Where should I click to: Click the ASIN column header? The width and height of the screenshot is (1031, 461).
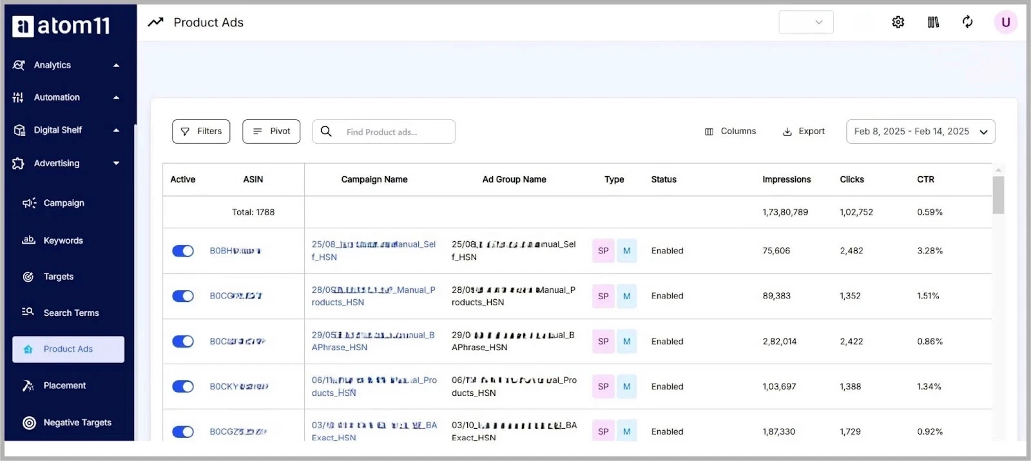[x=253, y=180]
